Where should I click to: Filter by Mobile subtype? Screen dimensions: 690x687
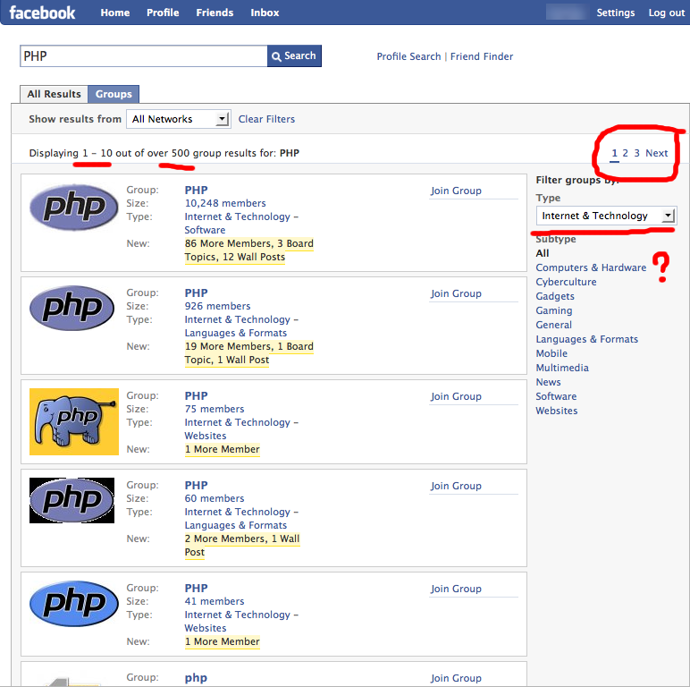pos(551,353)
